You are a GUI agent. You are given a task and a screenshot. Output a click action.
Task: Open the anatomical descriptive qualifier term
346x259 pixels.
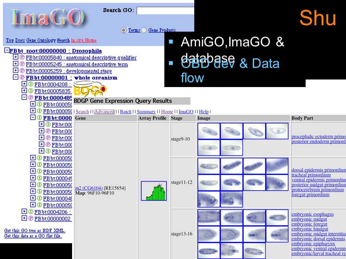81,58
